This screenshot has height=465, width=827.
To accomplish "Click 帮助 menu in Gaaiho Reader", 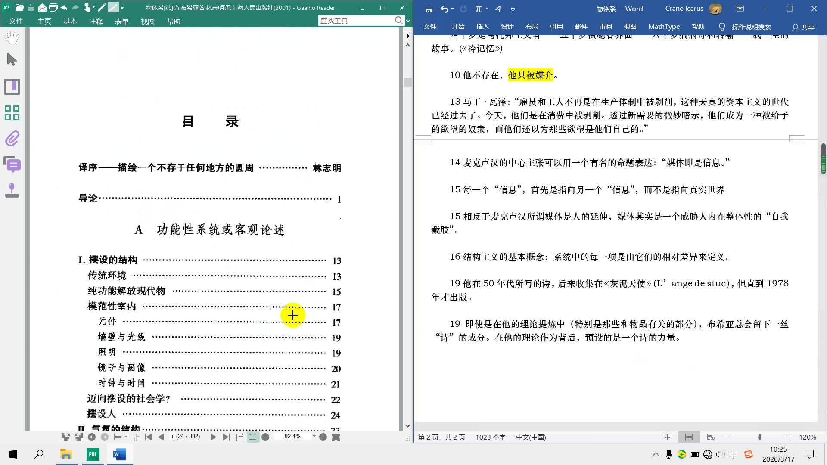I will (x=173, y=21).
